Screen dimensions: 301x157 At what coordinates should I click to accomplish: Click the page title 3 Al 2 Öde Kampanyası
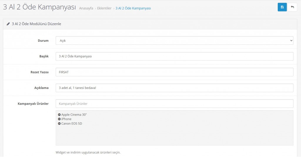[x=39, y=7]
